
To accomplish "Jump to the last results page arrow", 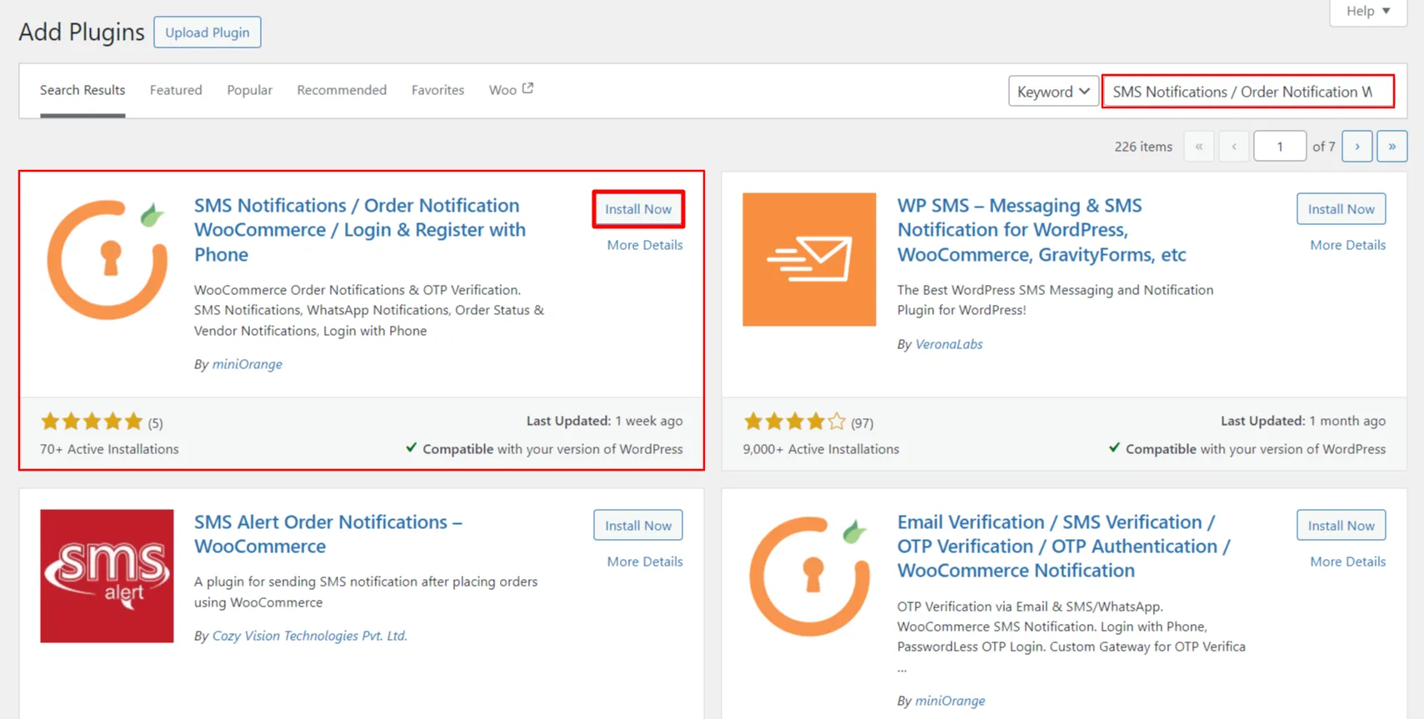I will pos(1392,147).
